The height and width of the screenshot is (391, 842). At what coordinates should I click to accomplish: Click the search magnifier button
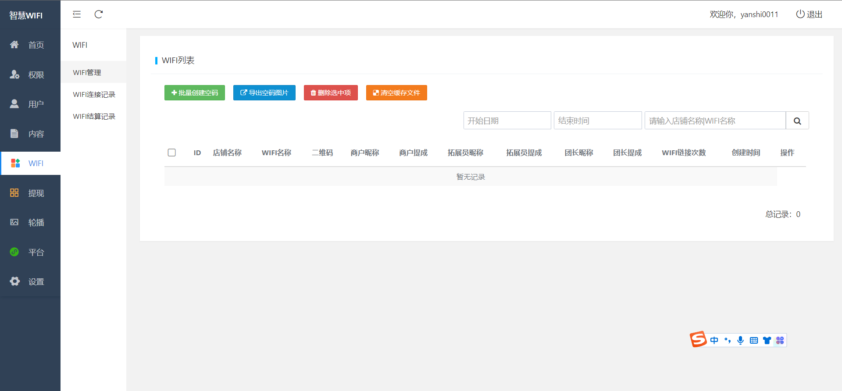(x=797, y=121)
